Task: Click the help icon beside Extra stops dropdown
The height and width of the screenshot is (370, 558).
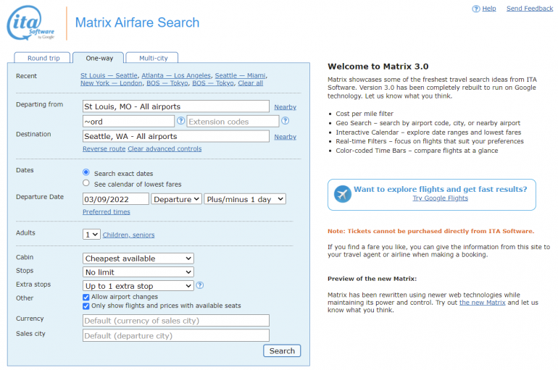Action: 200,285
